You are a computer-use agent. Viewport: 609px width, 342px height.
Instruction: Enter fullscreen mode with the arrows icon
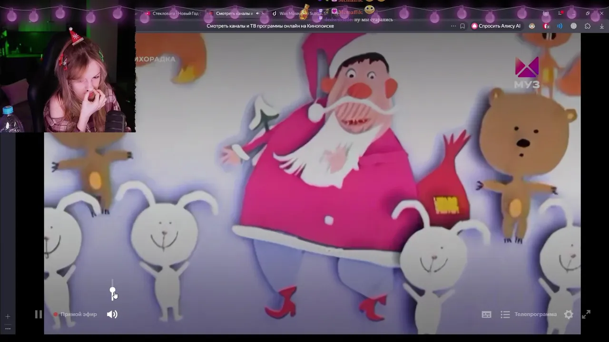pos(586,314)
